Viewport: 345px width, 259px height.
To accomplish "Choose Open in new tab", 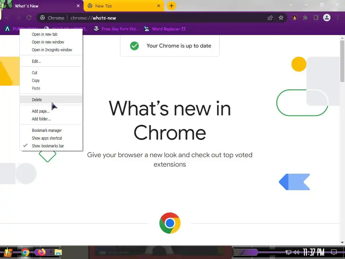I will 51,34.
